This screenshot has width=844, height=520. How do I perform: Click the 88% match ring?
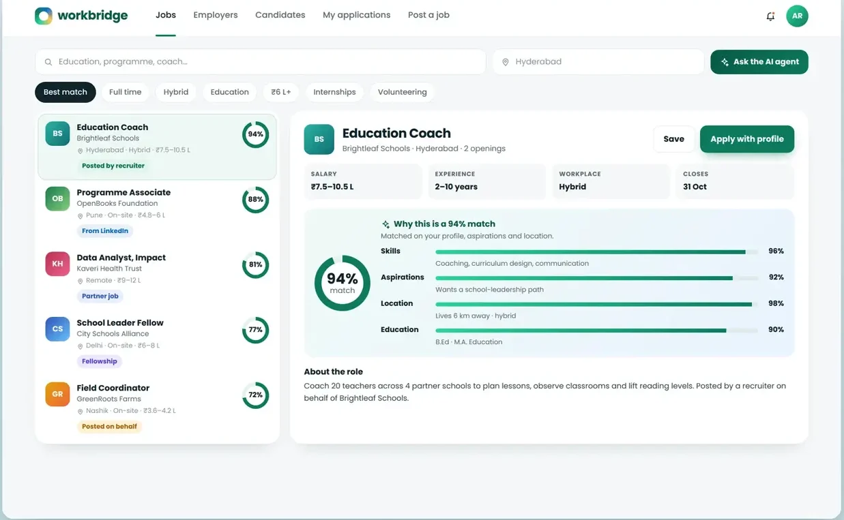click(x=255, y=200)
